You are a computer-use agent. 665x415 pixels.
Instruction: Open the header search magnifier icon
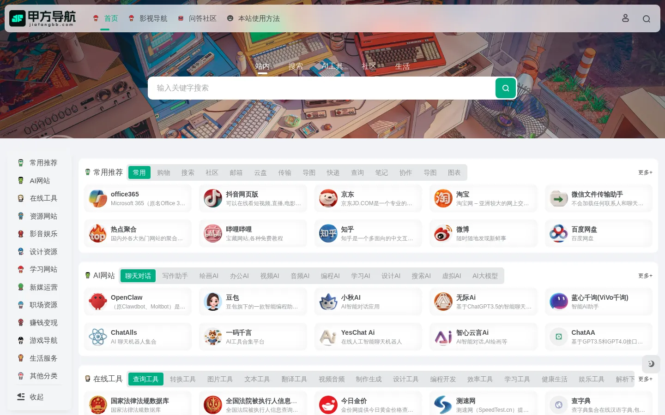pyautogui.click(x=647, y=18)
